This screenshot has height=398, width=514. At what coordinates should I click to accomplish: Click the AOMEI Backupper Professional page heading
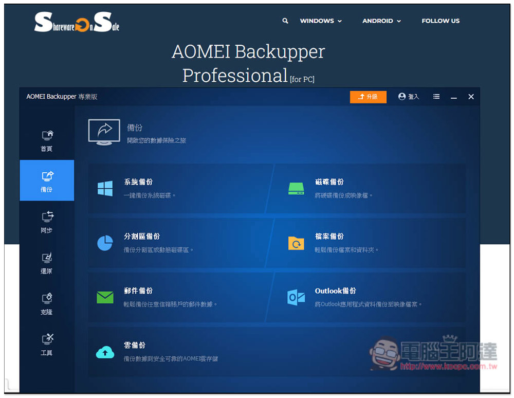[248, 64]
